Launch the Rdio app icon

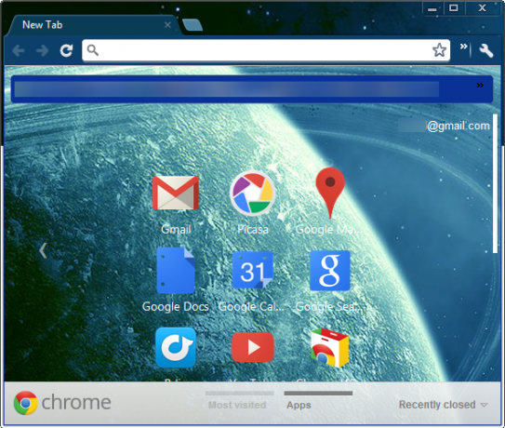pos(176,347)
